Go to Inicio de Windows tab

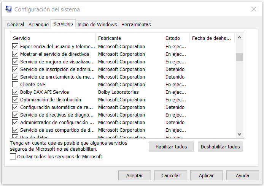tap(97, 25)
